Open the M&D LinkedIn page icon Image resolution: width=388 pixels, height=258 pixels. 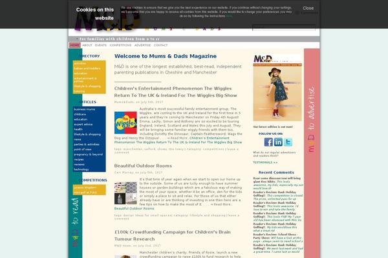pos(278,142)
